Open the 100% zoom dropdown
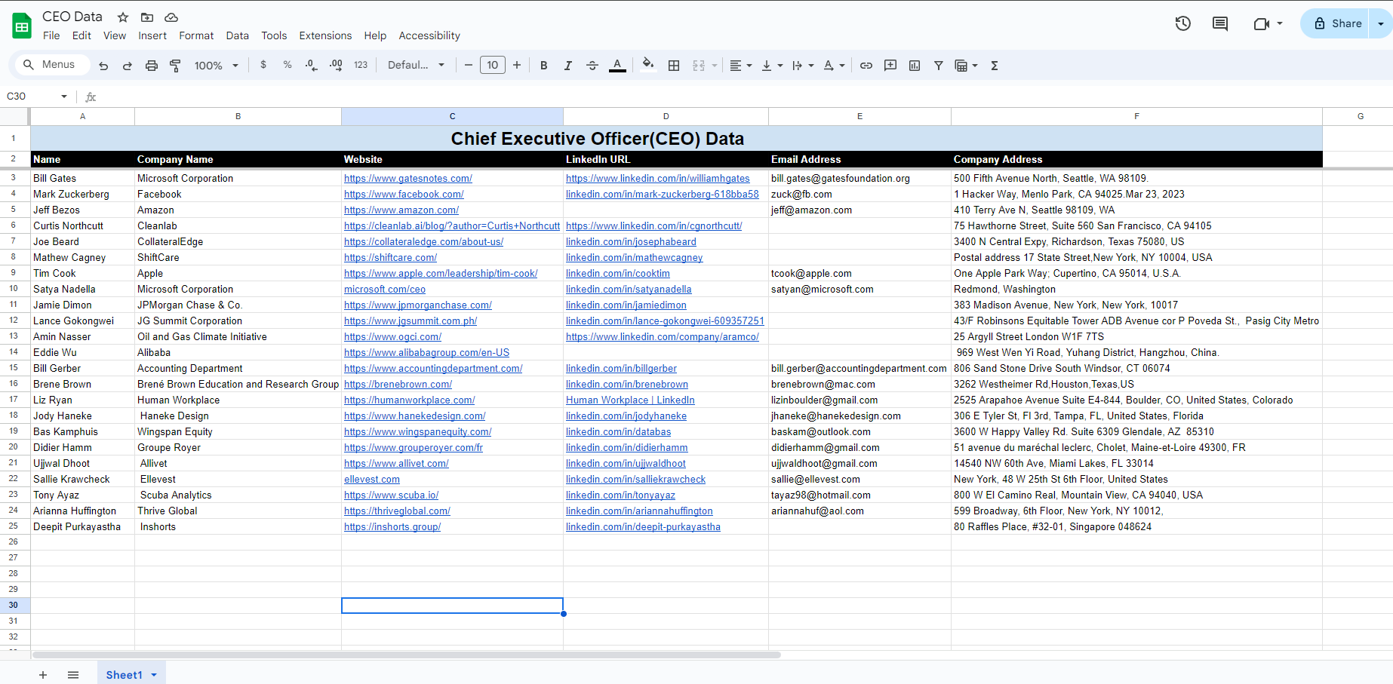Image resolution: width=1393 pixels, height=684 pixels. pyautogui.click(x=216, y=66)
